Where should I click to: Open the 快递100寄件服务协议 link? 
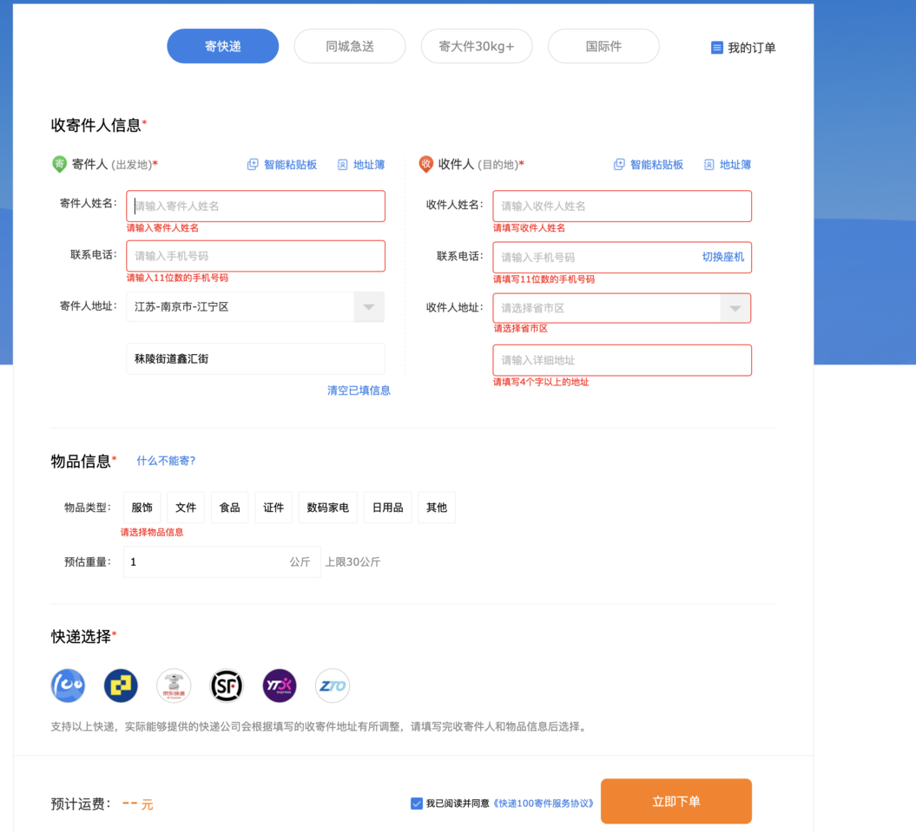(x=544, y=803)
